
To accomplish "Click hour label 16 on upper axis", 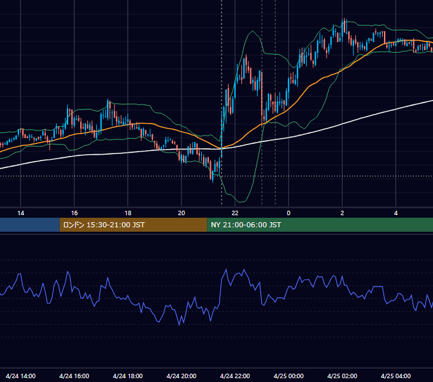I will [75, 213].
